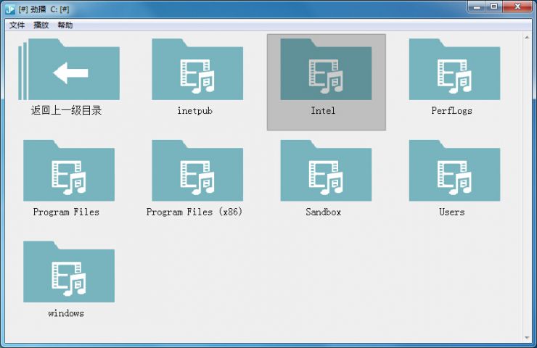Open the Program Files folder icon

[68, 172]
